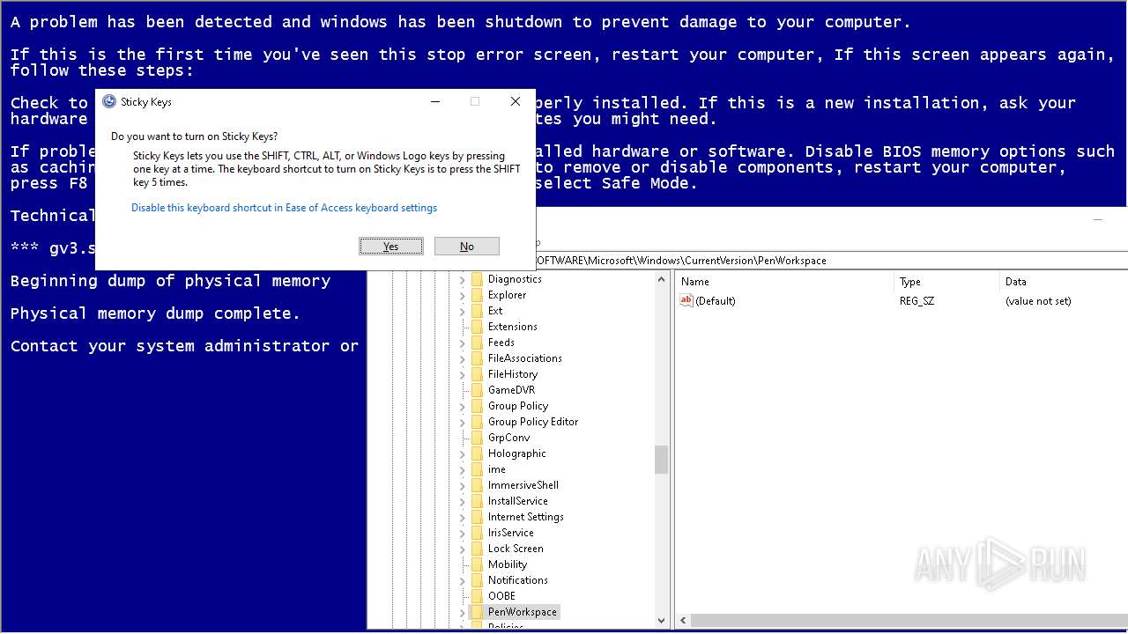1128x634 pixels.
Task: Click the tree scrollbar down arrow
Action: [661, 621]
